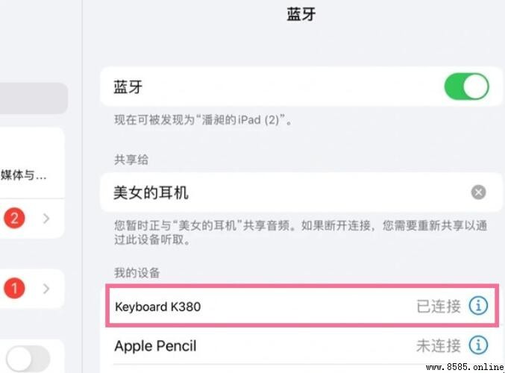Image resolution: width=505 pixels, height=373 pixels.
Task: Open info for Keyboard K380
Action: click(x=478, y=305)
